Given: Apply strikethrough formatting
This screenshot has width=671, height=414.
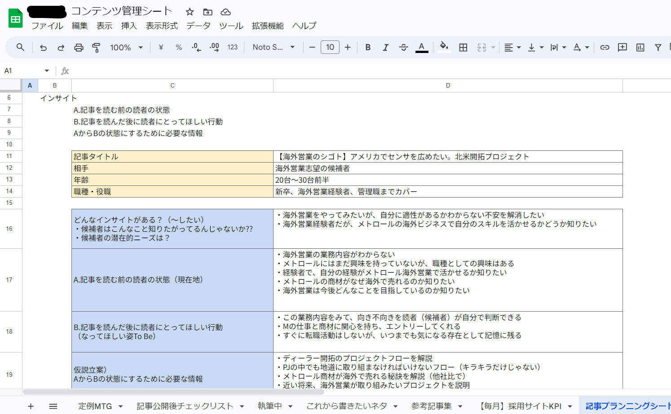Looking at the screenshot, I should [403, 47].
